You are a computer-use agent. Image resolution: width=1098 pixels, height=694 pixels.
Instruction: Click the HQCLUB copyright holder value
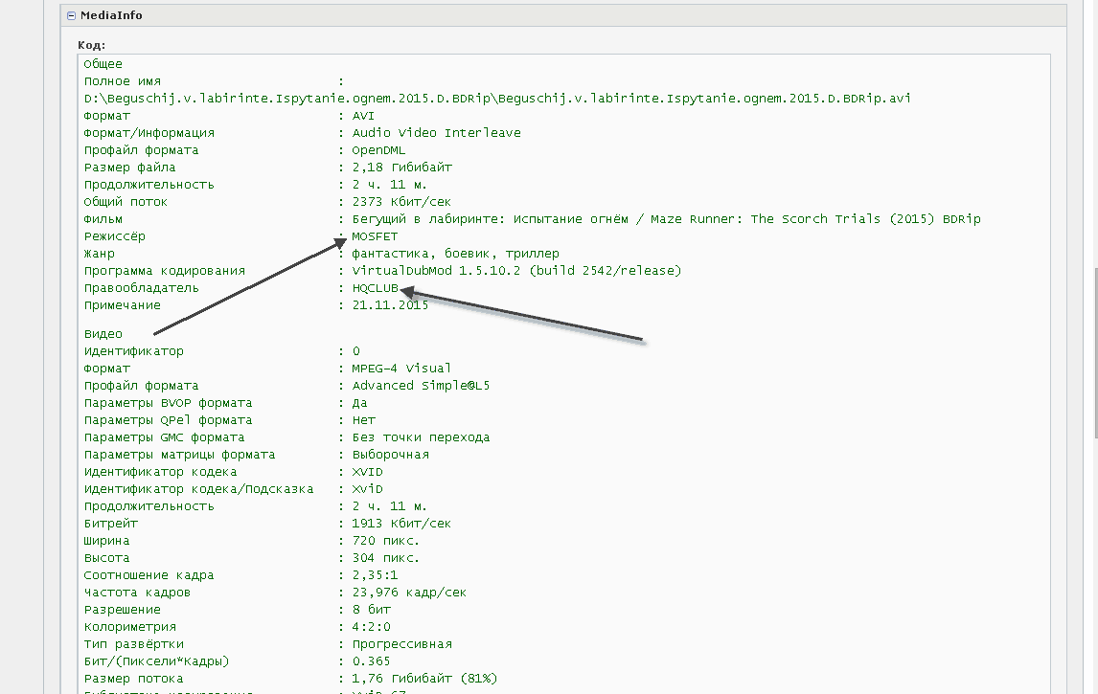(x=375, y=288)
